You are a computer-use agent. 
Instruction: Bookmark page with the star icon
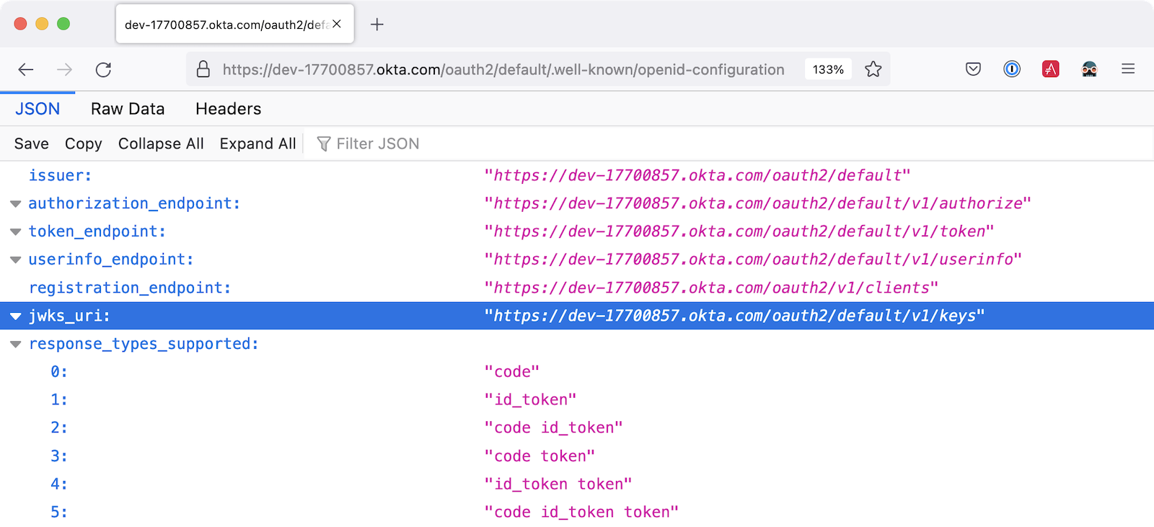[873, 69]
